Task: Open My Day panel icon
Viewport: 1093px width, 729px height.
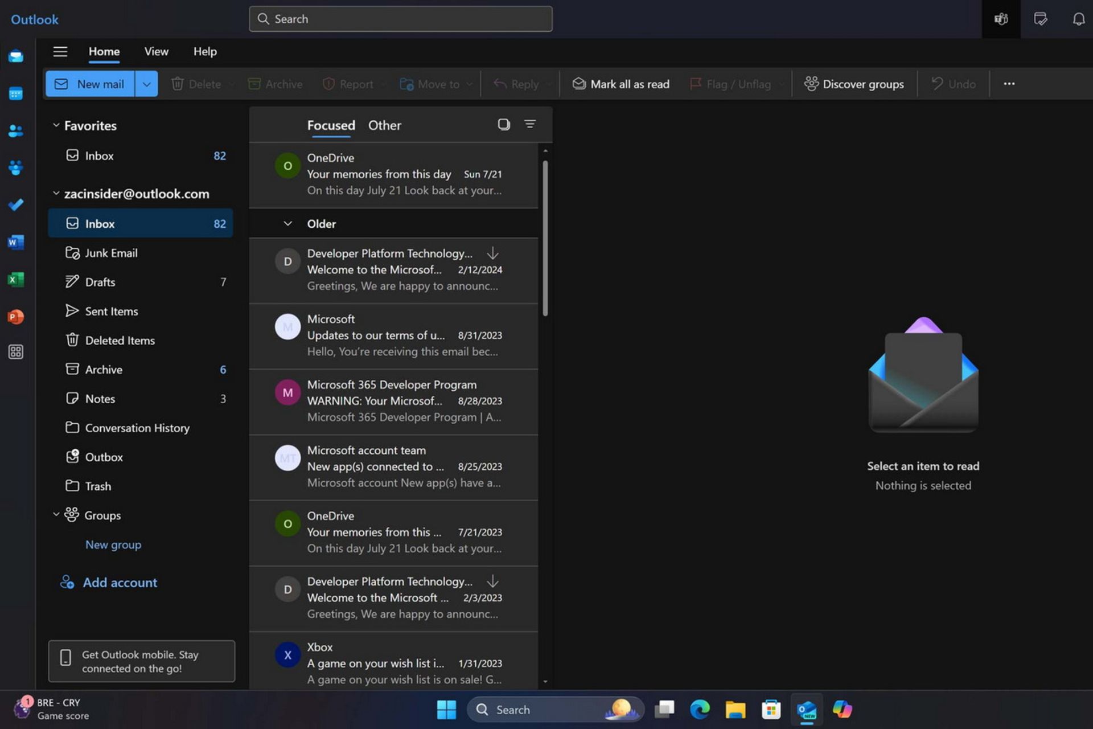Action: (x=1040, y=19)
